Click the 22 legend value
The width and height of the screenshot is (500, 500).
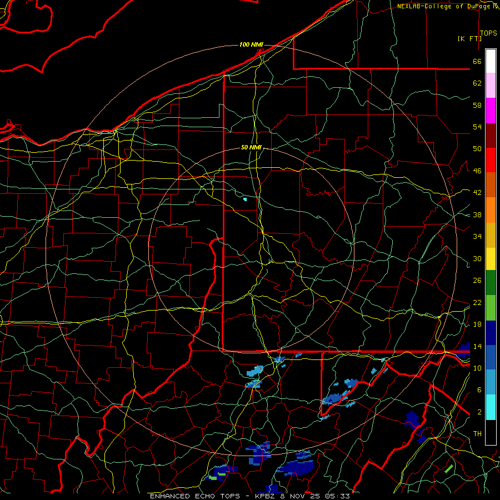pyautogui.click(x=477, y=302)
